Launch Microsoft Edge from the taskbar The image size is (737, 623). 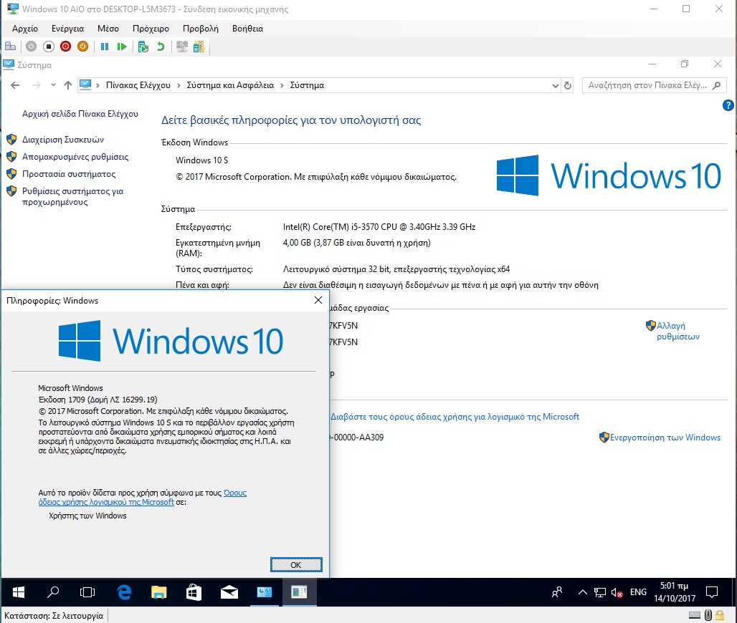(x=124, y=592)
